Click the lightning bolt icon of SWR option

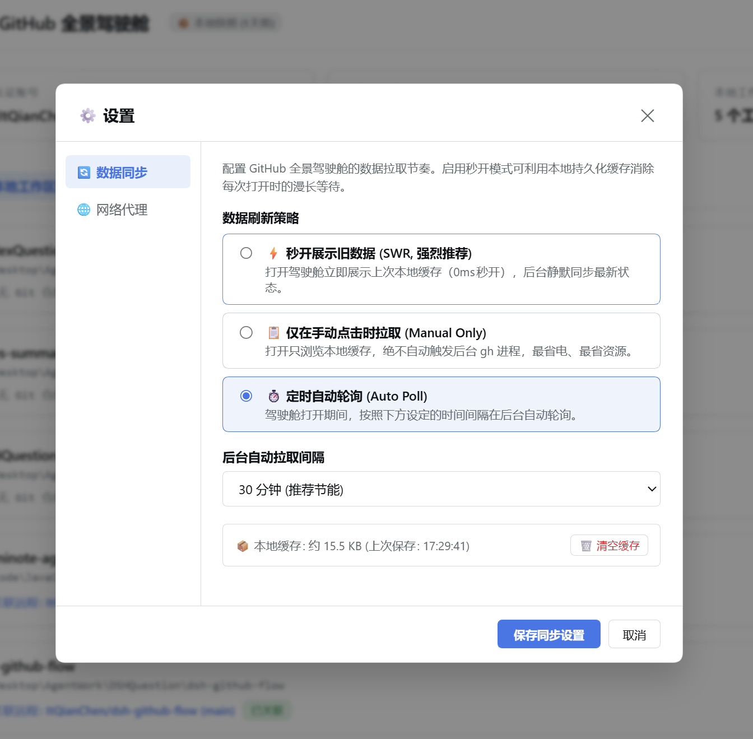click(273, 253)
